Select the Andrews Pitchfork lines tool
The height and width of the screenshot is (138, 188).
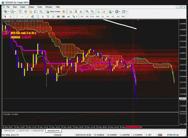coord(53,16)
